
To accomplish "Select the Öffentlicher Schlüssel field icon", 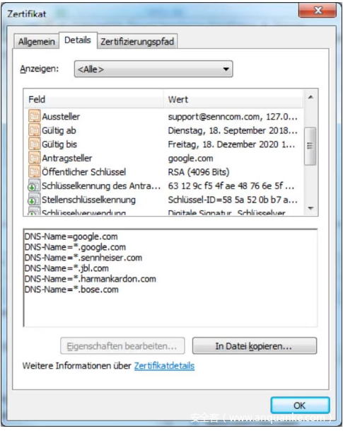I will (x=35, y=172).
